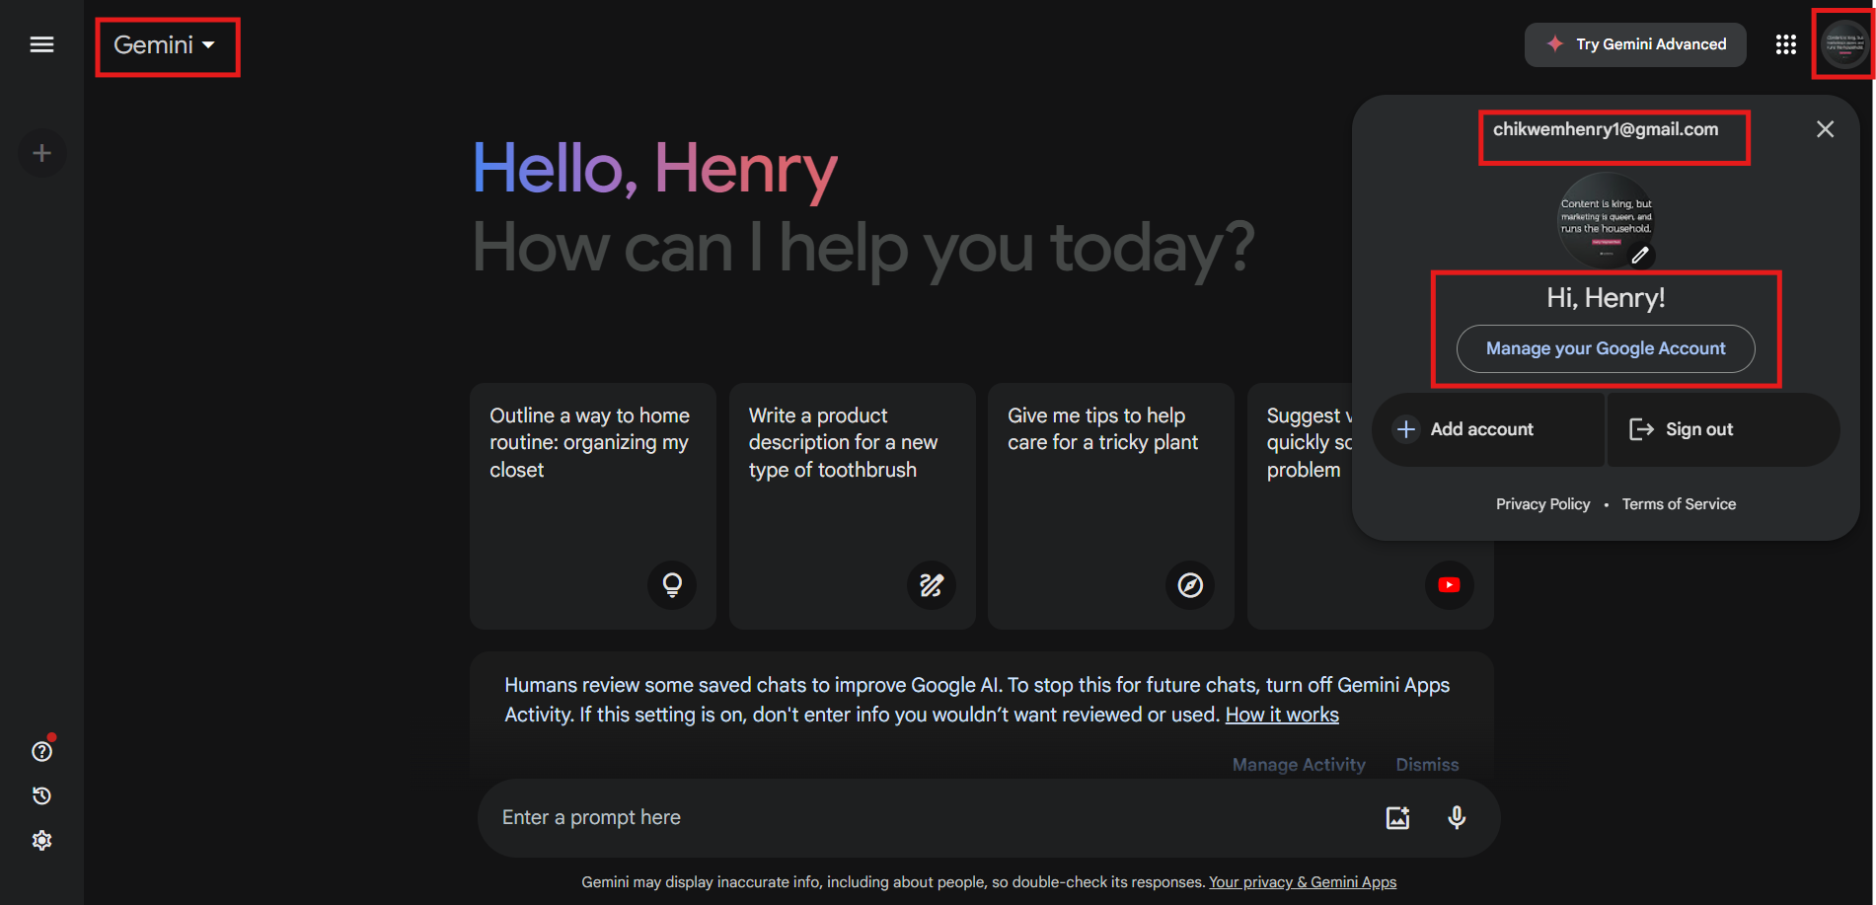Edit profile photo using the pencil icon
The width and height of the screenshot is (1876, 905).
[1641, 256]
